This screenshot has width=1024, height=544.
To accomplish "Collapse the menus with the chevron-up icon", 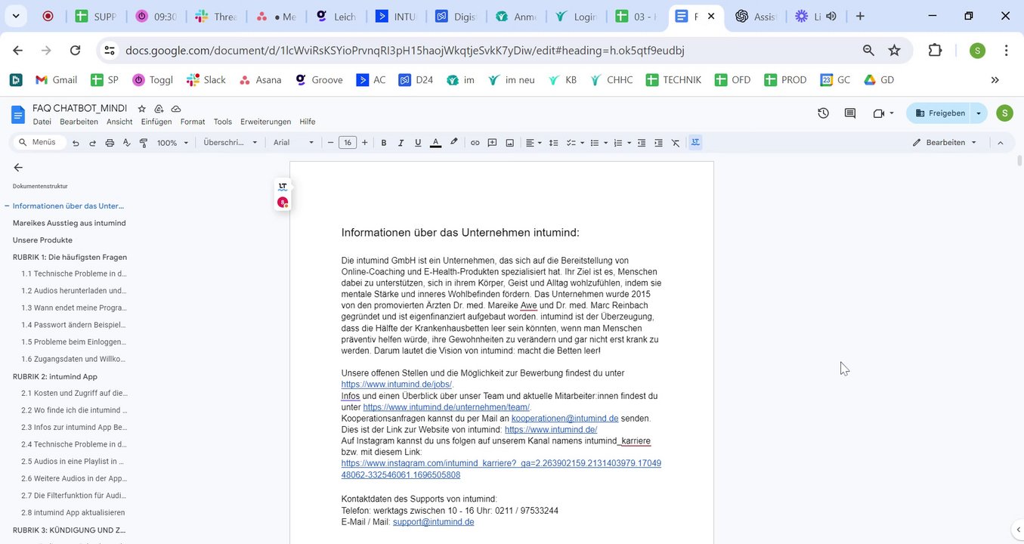I will (1001, 142).
